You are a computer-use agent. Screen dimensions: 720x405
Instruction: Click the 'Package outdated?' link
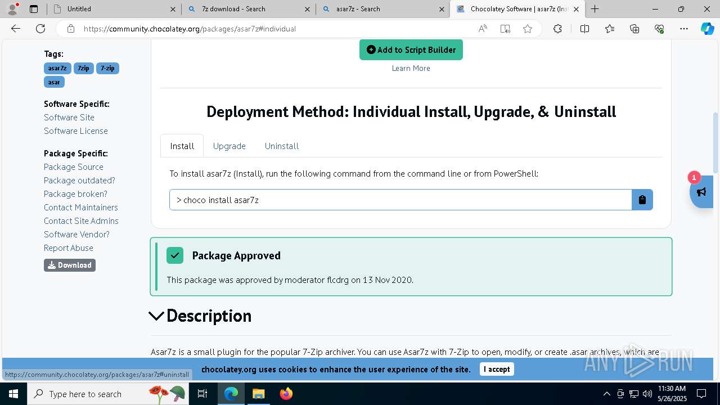click(79, 180)
